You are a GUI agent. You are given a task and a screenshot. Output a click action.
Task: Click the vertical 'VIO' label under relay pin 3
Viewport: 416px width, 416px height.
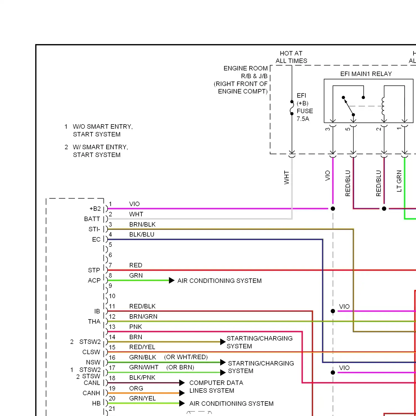pyautogui.click(x=328, y=176)
